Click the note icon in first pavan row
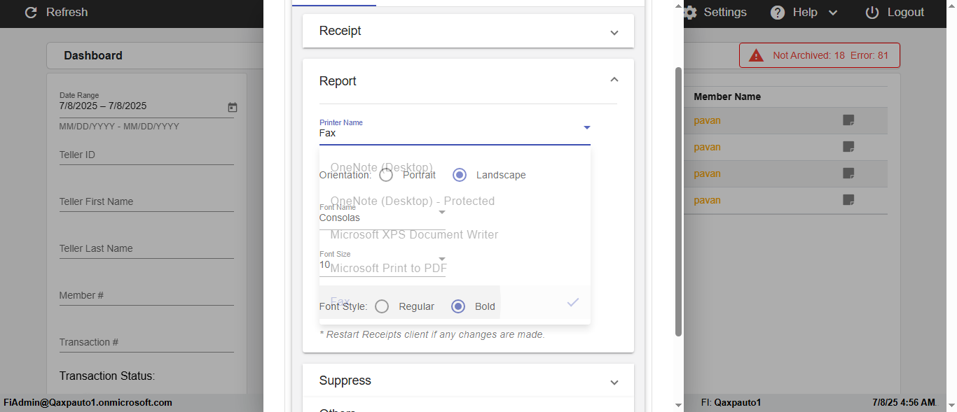Image resolution: width=957 pixels, height=412 pixels. [x=848, y=120]
